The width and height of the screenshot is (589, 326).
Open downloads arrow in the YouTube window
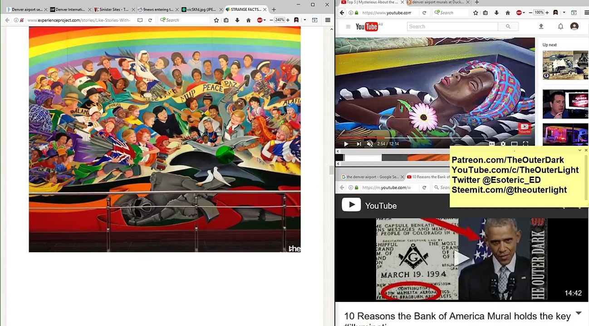click(x=496, y=13)
